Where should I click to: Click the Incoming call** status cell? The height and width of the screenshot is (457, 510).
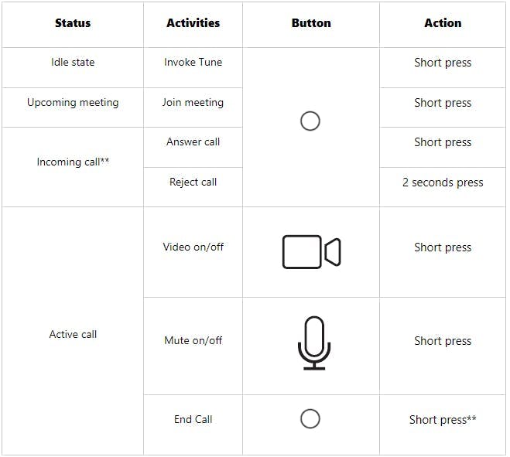pos(73,162)
